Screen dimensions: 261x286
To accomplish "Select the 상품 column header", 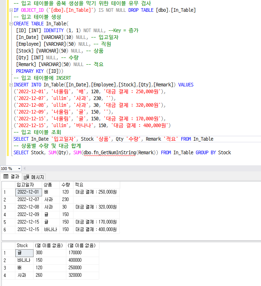I will (x=51, y=185).
